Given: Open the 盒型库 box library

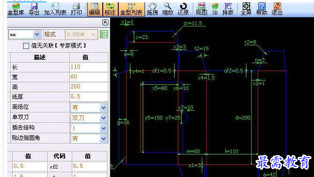Looking at the screenshot, I should (x=15, y=9).
